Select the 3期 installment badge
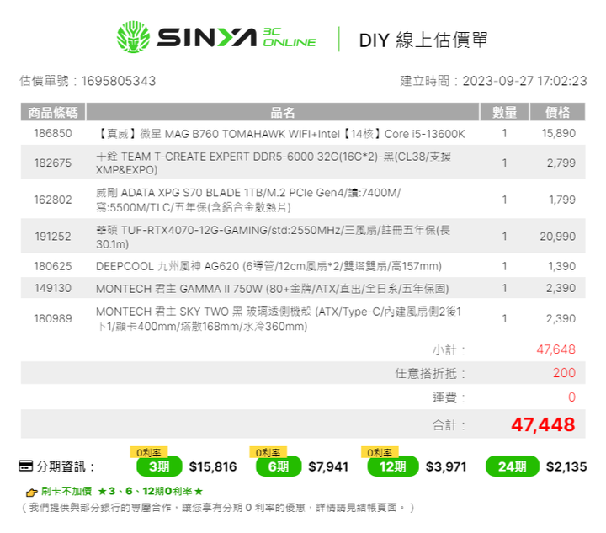Image resolution: width=606 pixels, height=533 pixels. tap(159, 466)
